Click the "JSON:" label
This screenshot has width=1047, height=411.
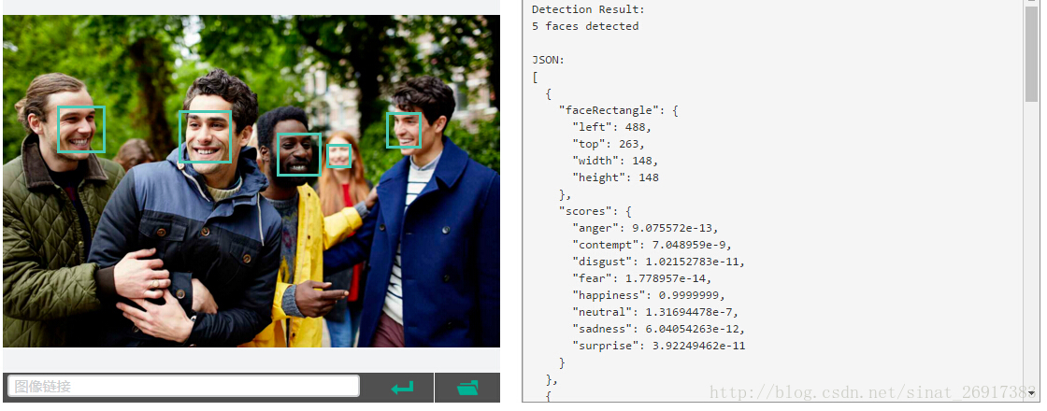[548, 60]
